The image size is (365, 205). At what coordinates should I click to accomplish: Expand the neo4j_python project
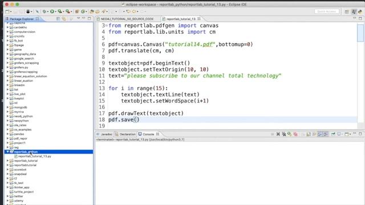tap(7, 116)
